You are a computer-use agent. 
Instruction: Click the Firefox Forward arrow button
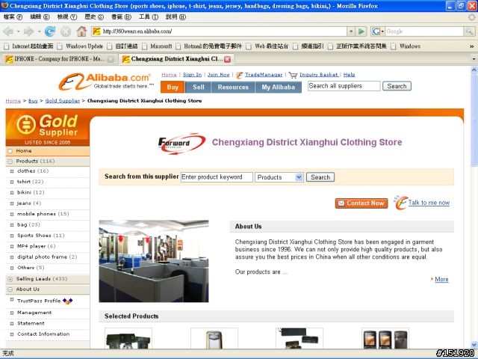click(x=28, y=31)
